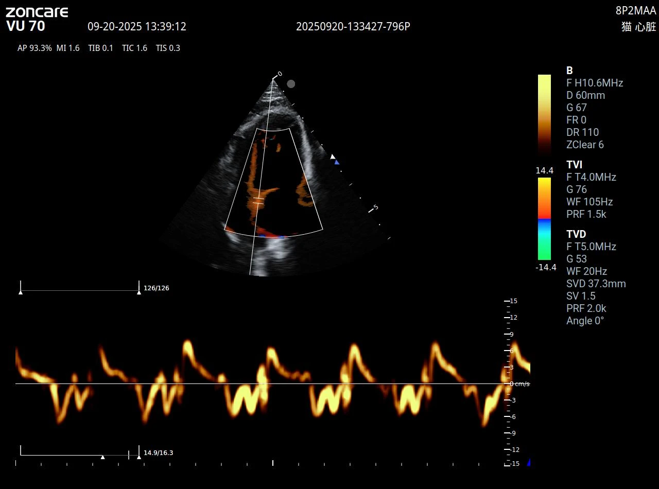The width and height of the screenshot is (659, 489).
Task: Click the B-mode grayscale map bar
Action: 544,115
